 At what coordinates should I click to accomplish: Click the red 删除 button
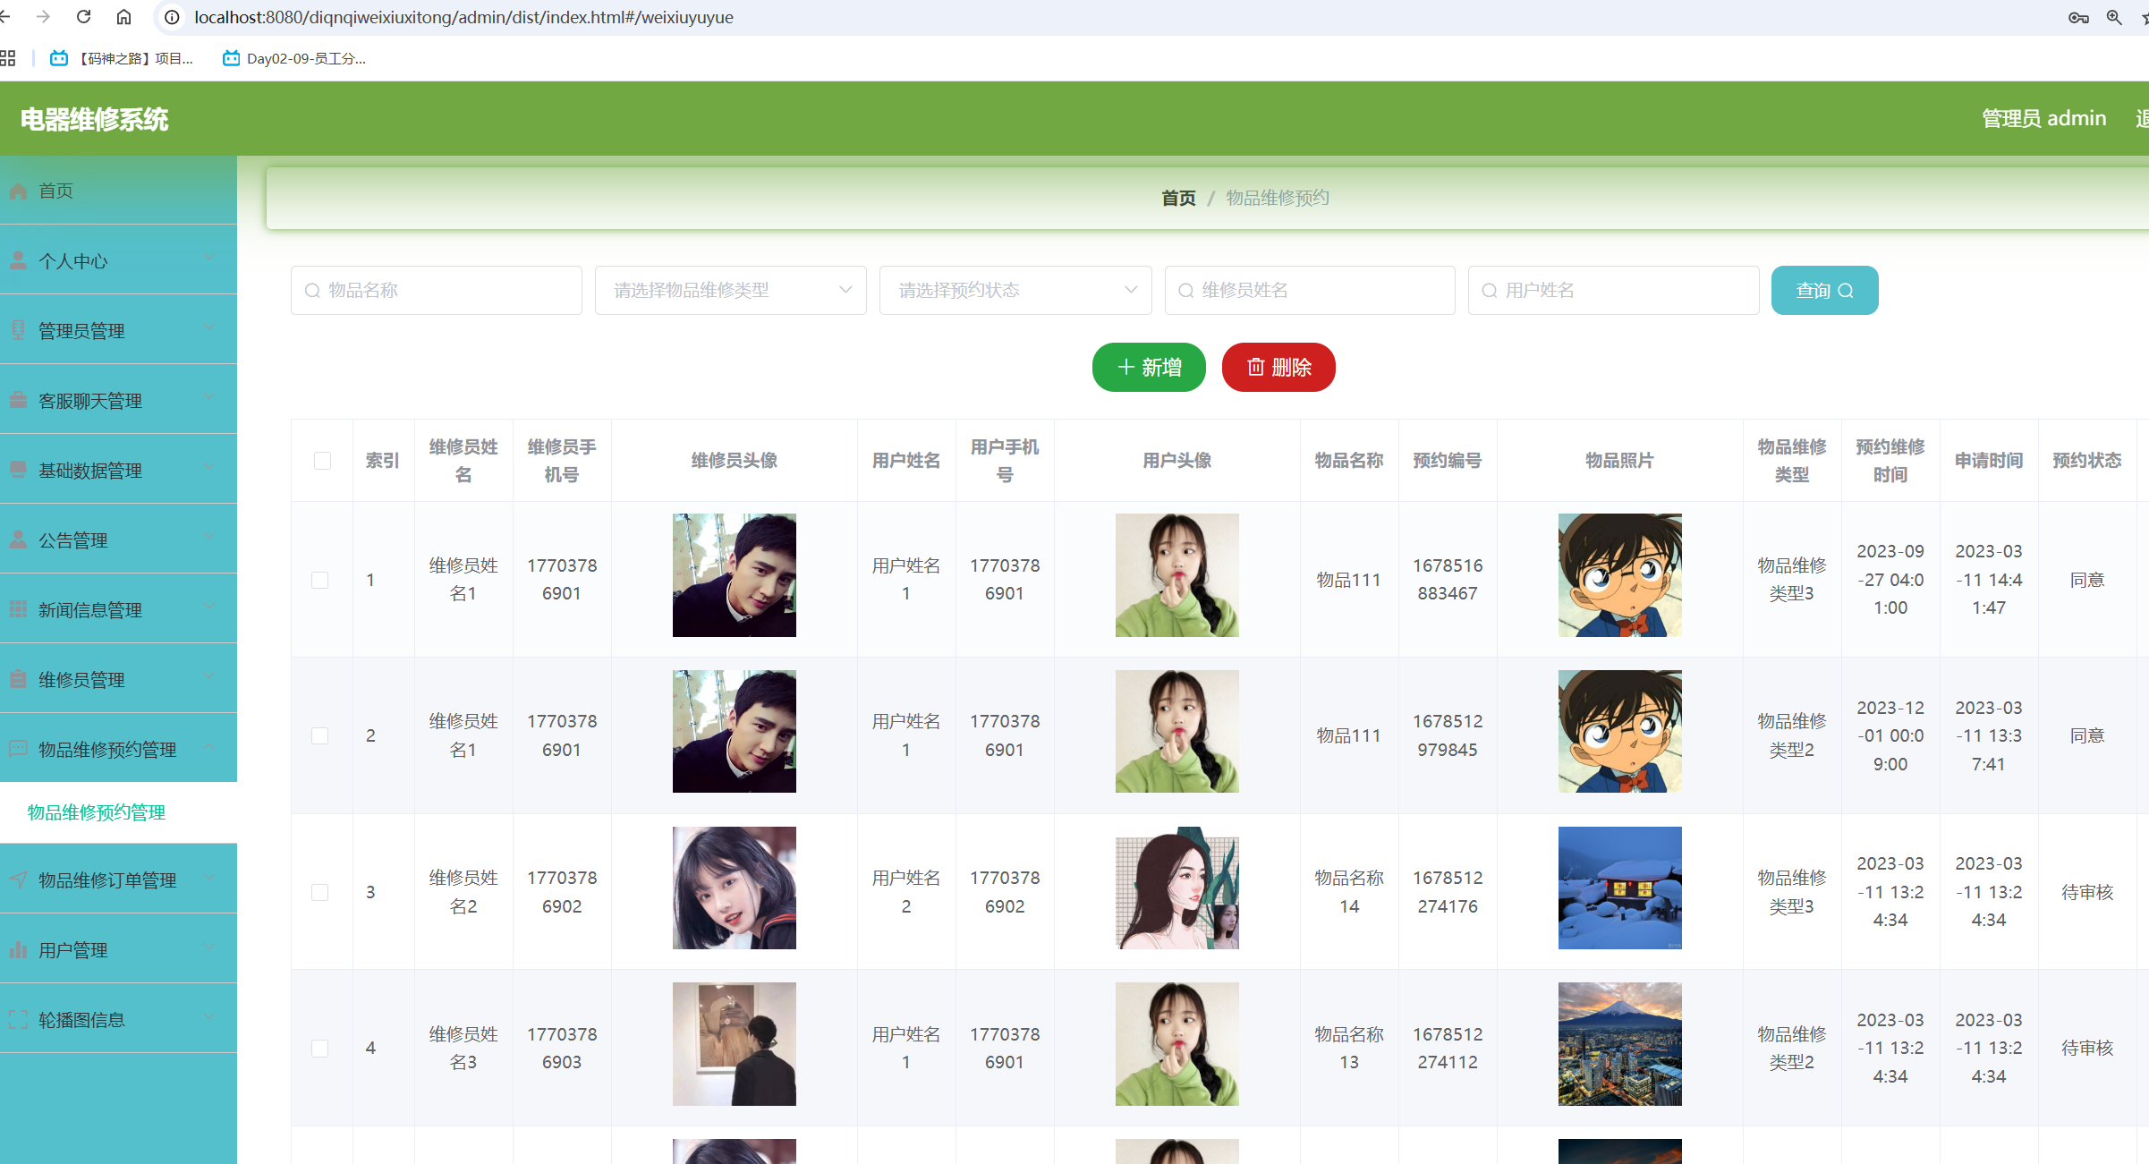1278,367
